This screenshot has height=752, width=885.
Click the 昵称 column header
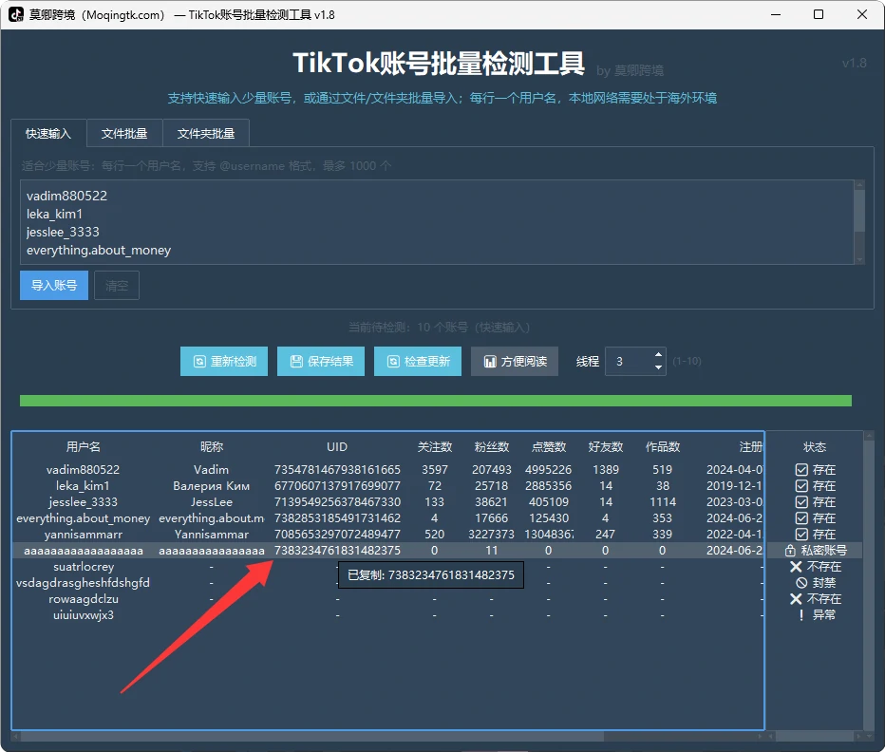pos(212,447)
